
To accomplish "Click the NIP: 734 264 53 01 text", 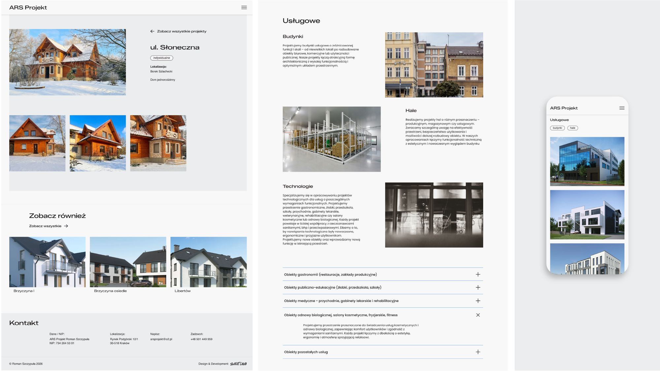I will [62, 343].
